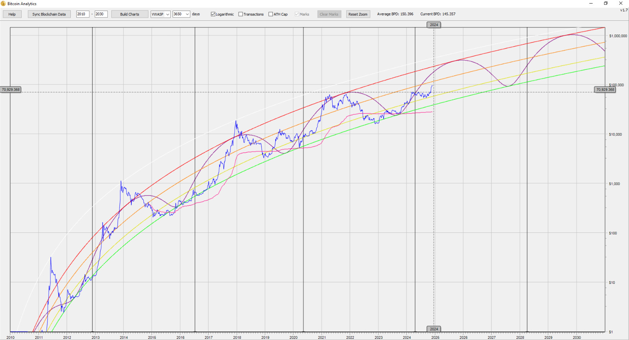The image size is (629, 340).
Task: Restore down the Bitcoin Analytics window
Action: (x=606, y=4)
